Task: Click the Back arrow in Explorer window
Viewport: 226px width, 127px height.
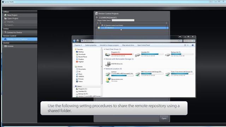Action: point(75,41)
